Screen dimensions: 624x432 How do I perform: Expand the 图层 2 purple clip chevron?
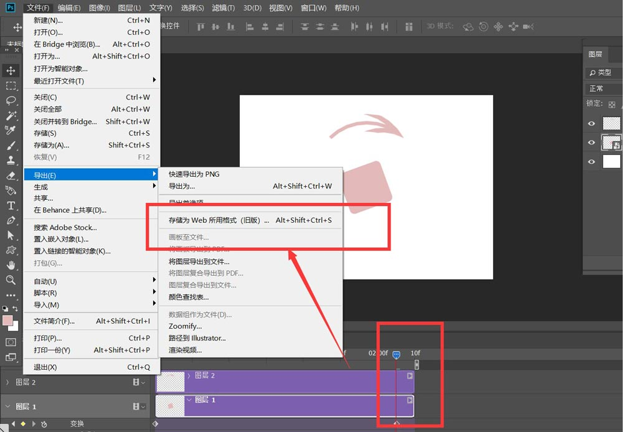(189, 375)
